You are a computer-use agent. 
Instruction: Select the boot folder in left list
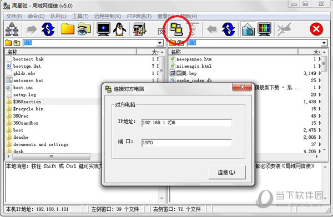pyautogui.click(x=18, y=130)
